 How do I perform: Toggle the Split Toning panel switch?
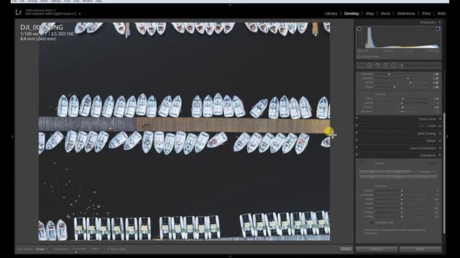pyautogui.click(x=357, y=133)
